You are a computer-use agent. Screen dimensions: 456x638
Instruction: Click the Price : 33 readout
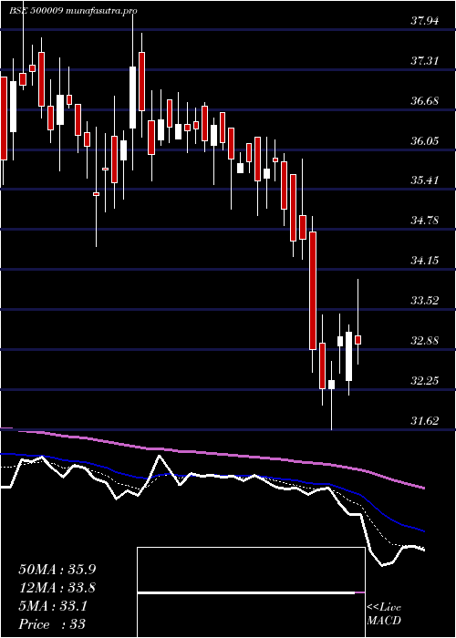[52, 623]
